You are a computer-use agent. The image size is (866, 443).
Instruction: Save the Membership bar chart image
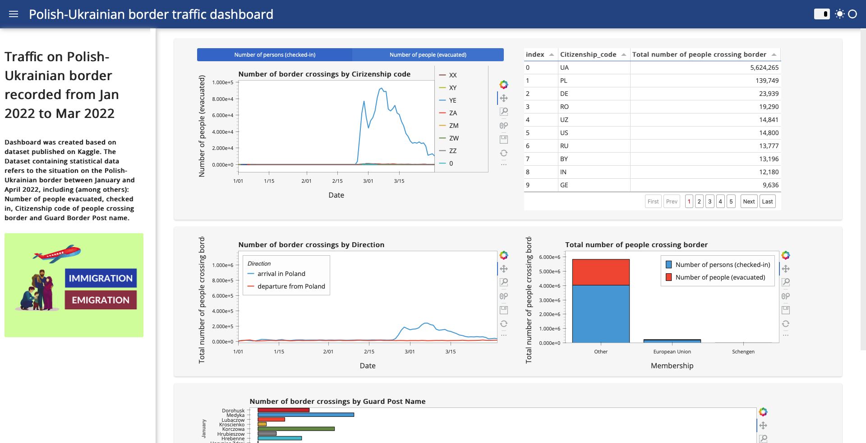786,310
